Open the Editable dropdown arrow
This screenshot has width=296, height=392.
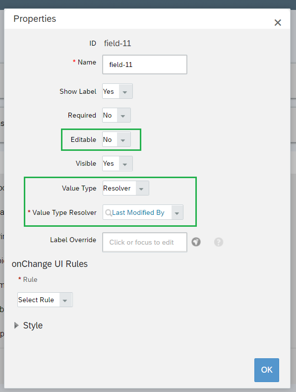click(123, 140)
